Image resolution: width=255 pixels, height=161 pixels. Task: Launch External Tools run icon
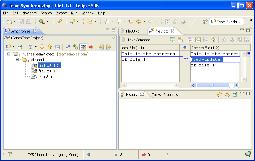tap(42, 22)
